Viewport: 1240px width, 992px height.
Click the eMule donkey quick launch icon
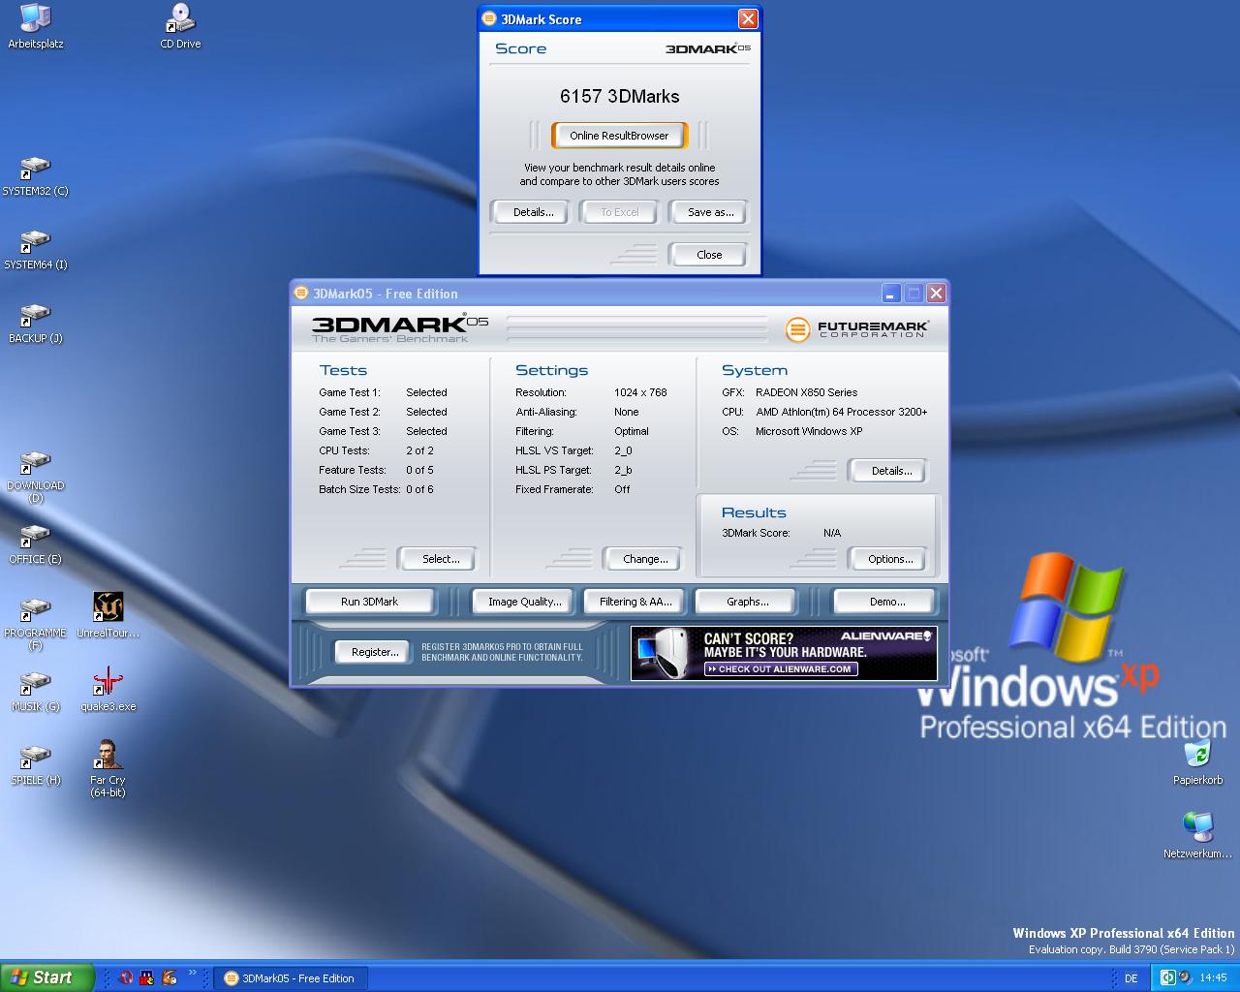tap(170, 978)
